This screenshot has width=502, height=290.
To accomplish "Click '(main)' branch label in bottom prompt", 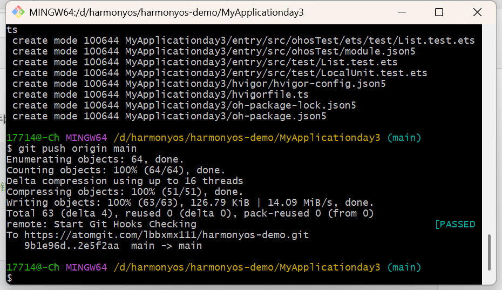I will pos(404,267).
